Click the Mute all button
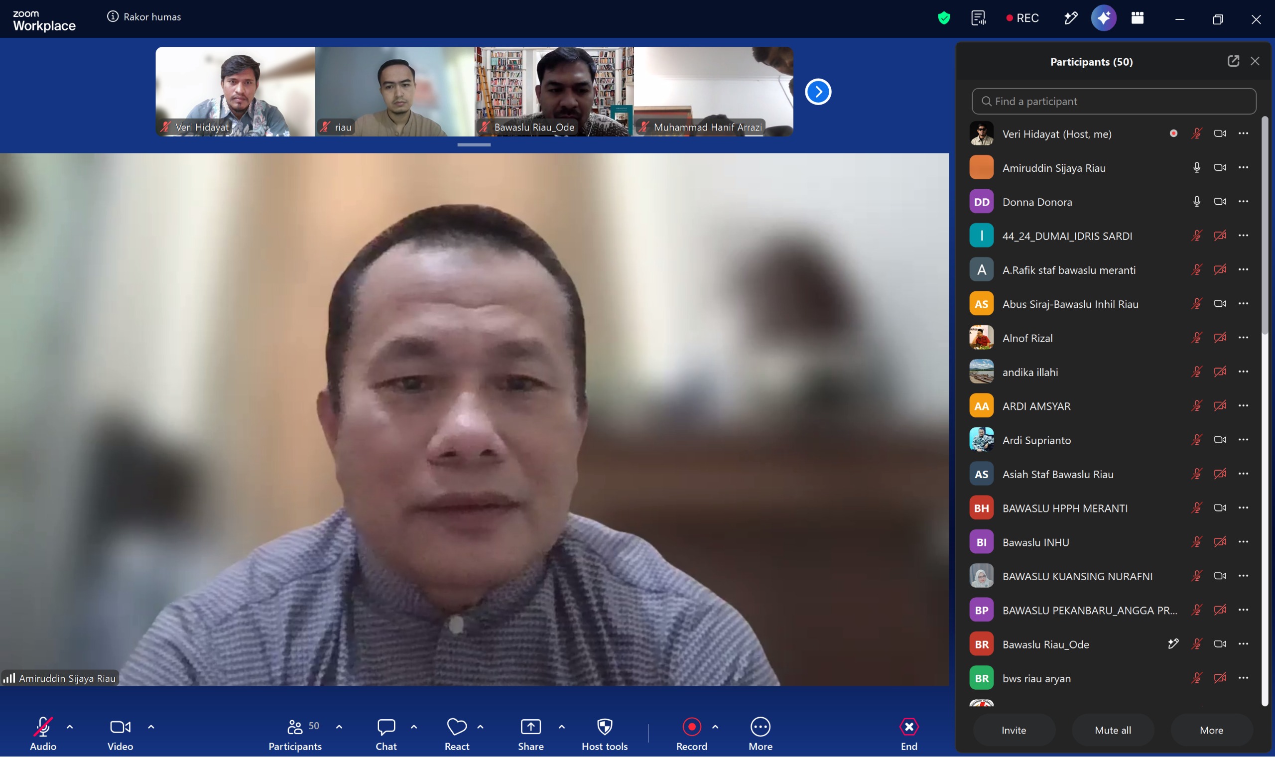The width and height of the screenshot is (1275, 757). pos(1113,730)
